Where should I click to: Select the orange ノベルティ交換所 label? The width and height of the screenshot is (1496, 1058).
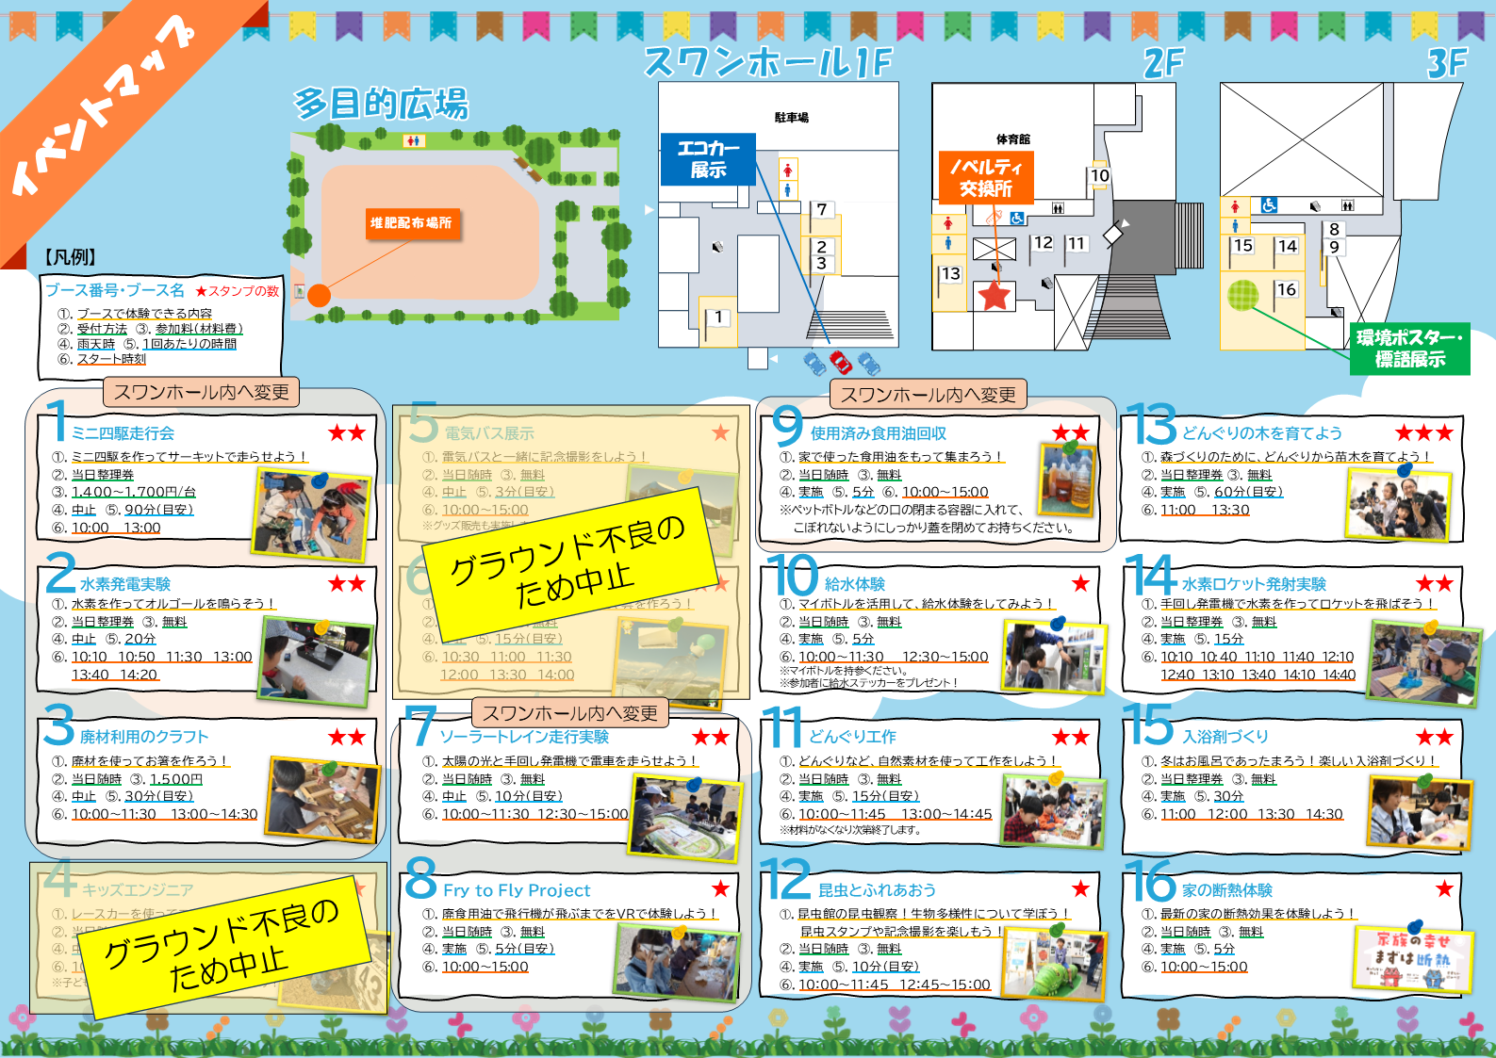[986, 178]
